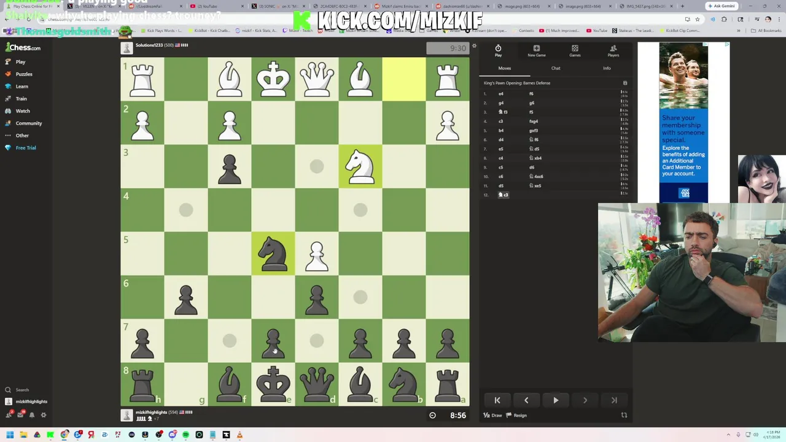Image resolution: width=786 pixels, height=442 pixels.
Task: Switch to the Info tab
Action: click(x=607, y=68)
